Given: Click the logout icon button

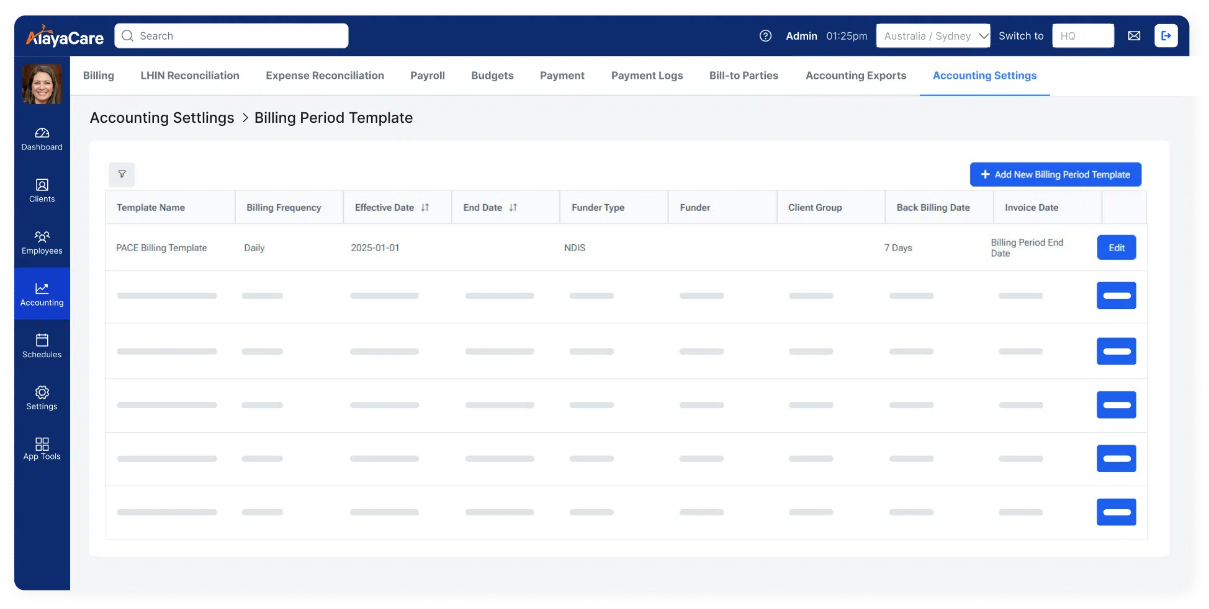Looking at the screenshot, I should [1166, 36].
